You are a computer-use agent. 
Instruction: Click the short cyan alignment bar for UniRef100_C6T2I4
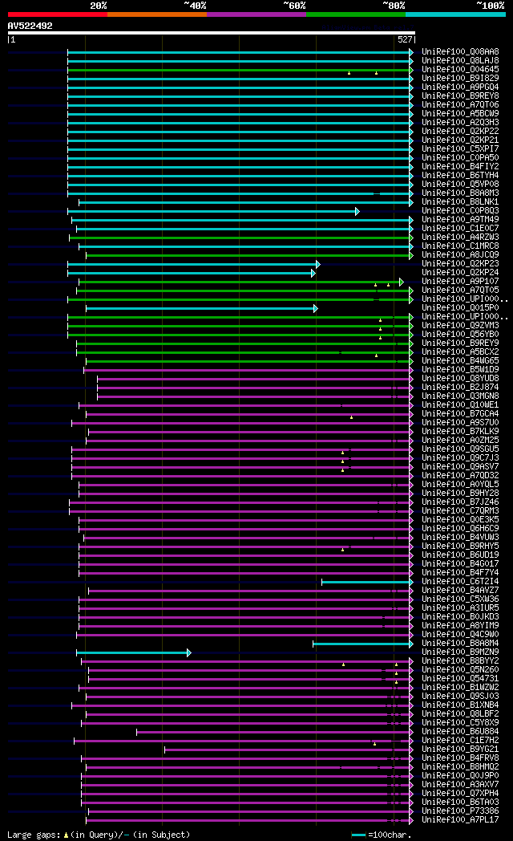(367, 582)
